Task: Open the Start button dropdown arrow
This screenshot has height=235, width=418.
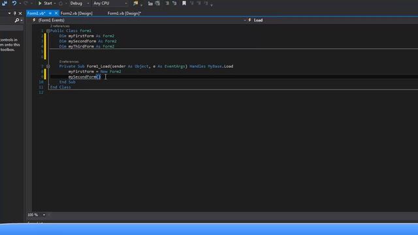Action: pos(55,3)
